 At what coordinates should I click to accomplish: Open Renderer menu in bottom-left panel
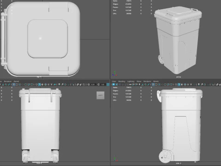[8, 81]
